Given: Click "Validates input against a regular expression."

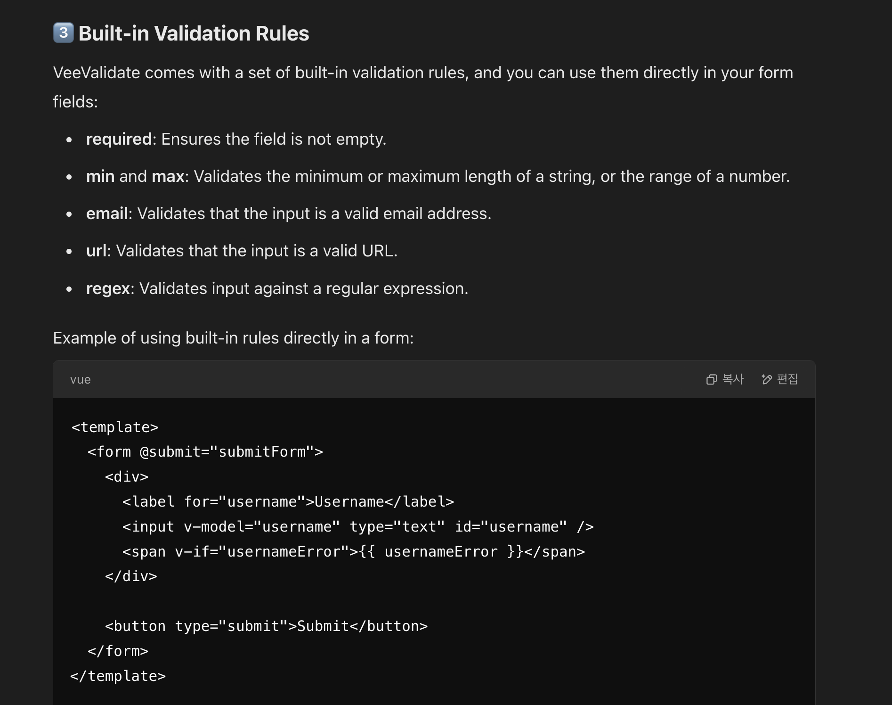Looking at the screenshot, I should [304, 288].
